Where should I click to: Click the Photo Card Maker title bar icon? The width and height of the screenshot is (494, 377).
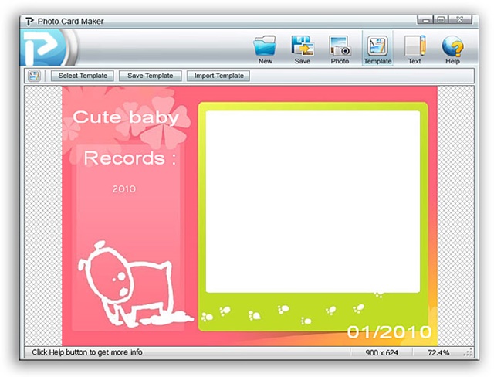[x=30, y=19]
